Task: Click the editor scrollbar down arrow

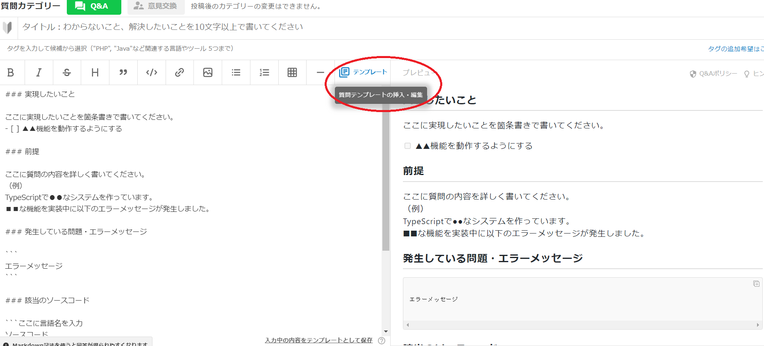Action: point(386,331)
